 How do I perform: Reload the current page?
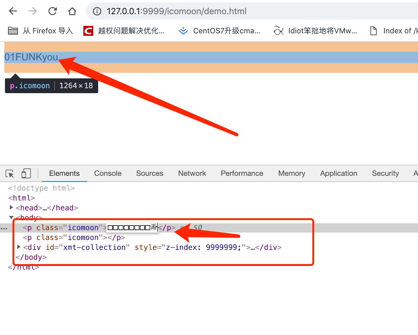pos(52,11)
